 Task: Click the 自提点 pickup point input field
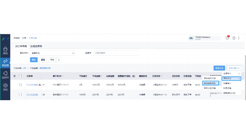116,53
